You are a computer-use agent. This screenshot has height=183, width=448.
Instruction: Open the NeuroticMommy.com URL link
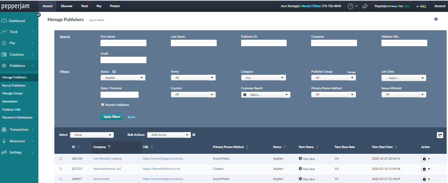pos(162,169)
